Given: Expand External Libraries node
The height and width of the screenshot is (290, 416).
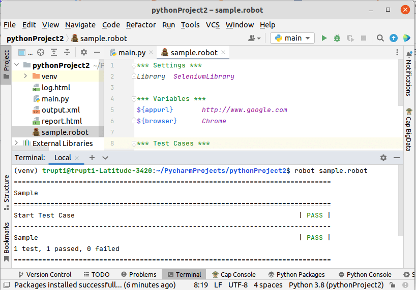Looking at the screenshot, I should click(16, 143).
